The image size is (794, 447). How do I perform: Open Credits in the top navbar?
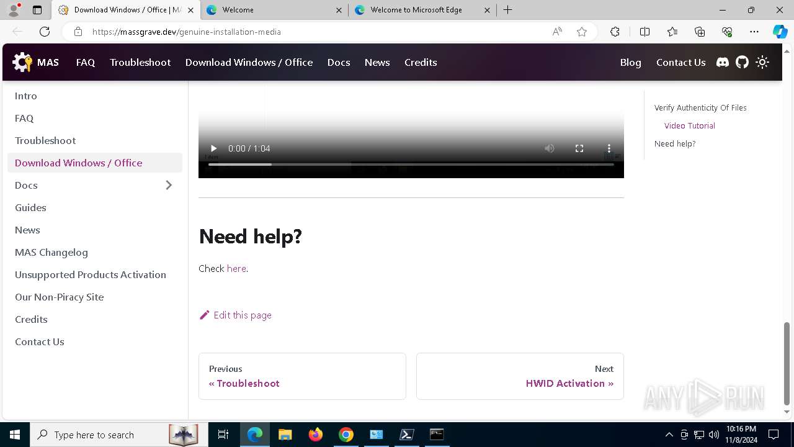[421, 62]
